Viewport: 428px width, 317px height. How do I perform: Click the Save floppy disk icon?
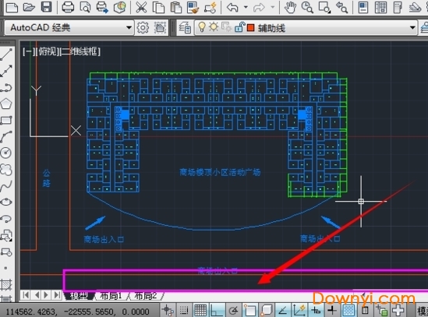[46, 6]
